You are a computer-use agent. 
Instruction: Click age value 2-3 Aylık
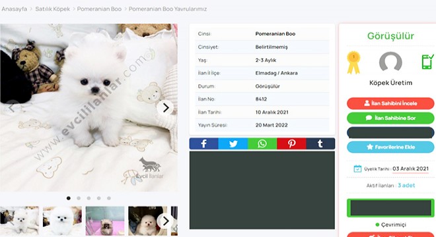coord(266,60)
